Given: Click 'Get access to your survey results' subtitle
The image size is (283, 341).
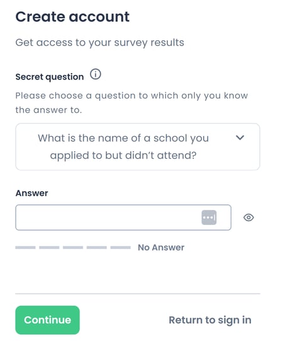Looking at the screenshot, I should pos(99,43).
